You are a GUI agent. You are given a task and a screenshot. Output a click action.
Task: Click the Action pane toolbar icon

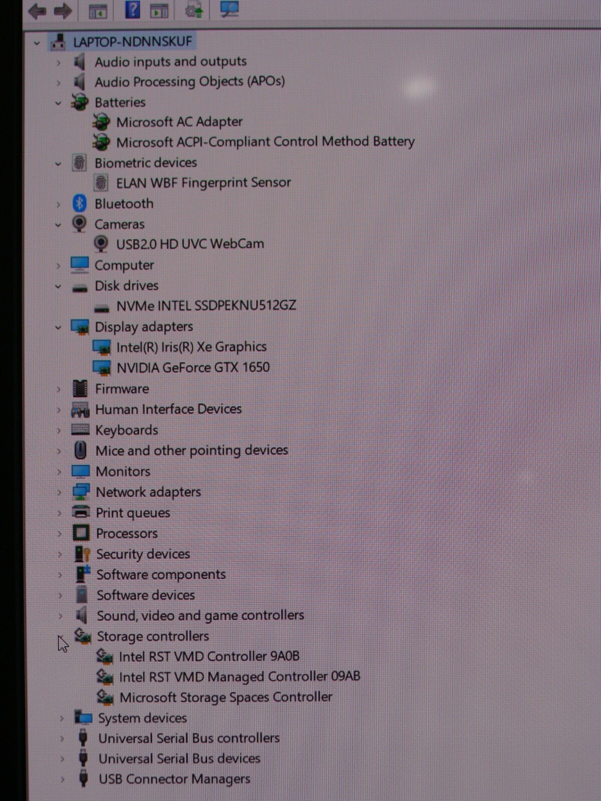click(x=159, y=11)
